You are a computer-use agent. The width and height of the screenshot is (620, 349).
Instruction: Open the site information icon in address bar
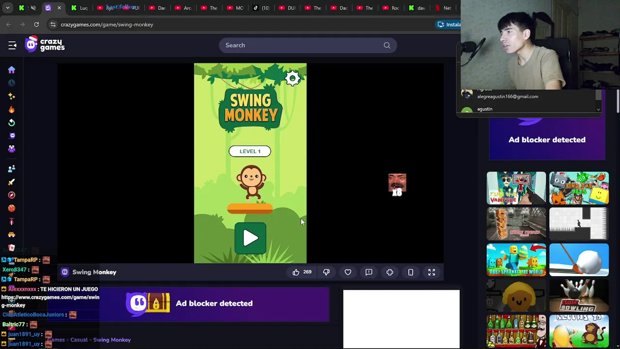53,24
